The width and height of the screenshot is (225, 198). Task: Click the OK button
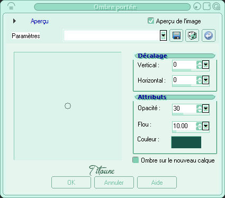71,182
